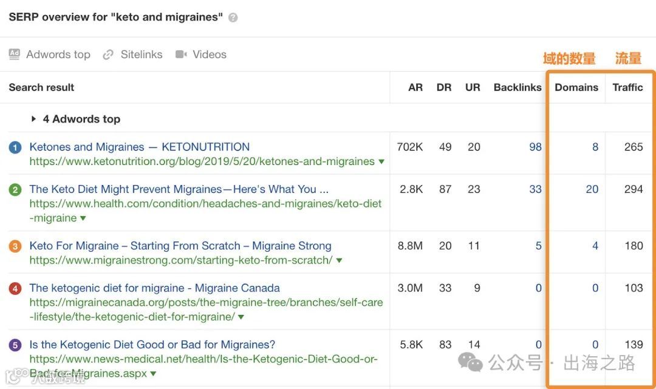The image size is (656, 389).
Task: Open dropdown arrow after ketonutrition.org URL
Action: [381, 162]
